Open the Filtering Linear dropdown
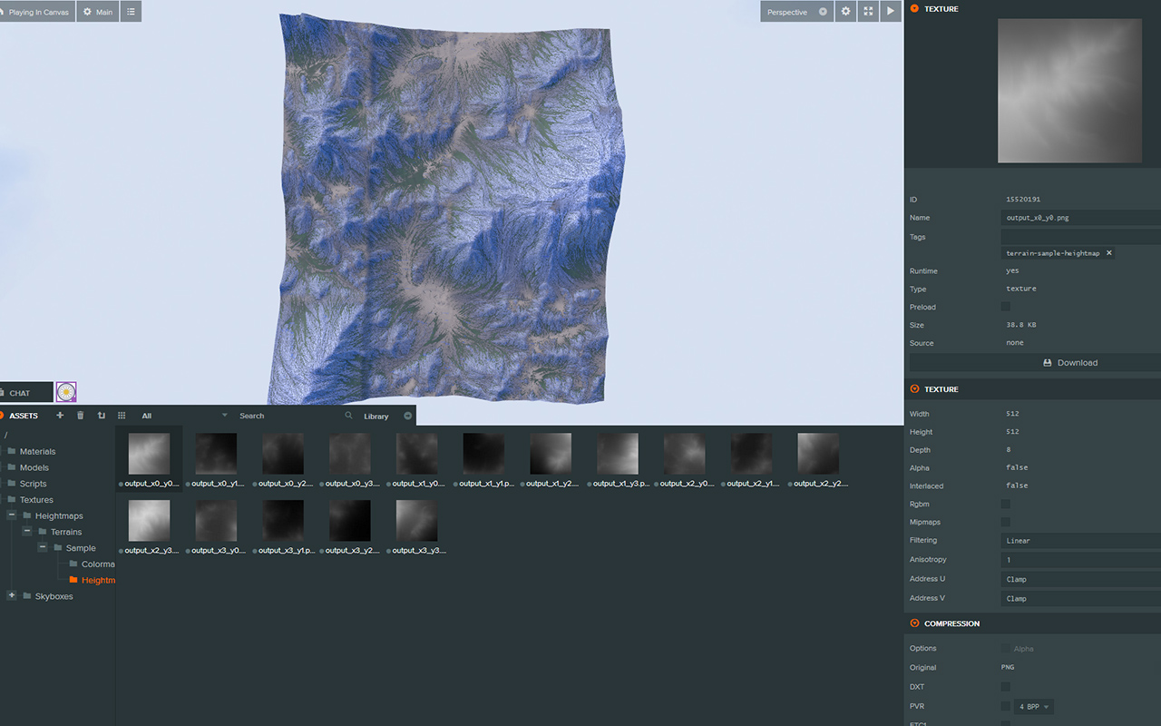Image resolution: width=1161 pixels, height=726 pixels. coord(1079,541)
